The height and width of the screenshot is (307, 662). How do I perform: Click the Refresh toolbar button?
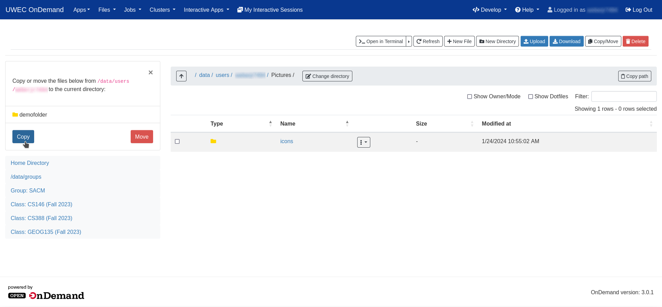(428, 41)
